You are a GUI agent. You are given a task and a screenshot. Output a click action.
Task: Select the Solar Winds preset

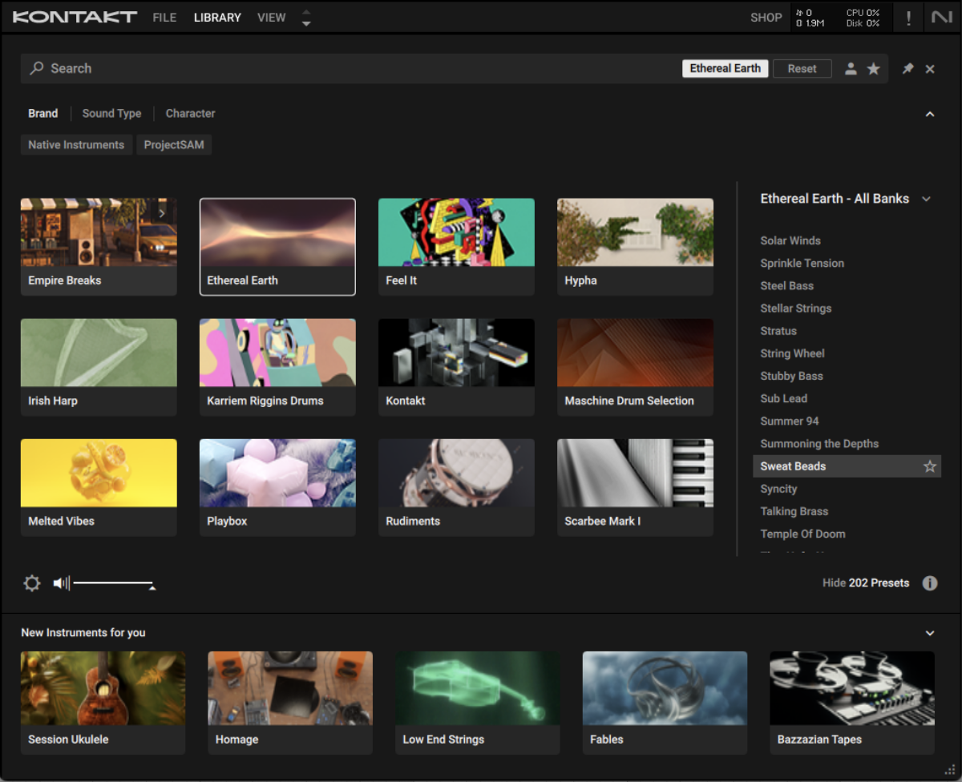coord(790,240)
